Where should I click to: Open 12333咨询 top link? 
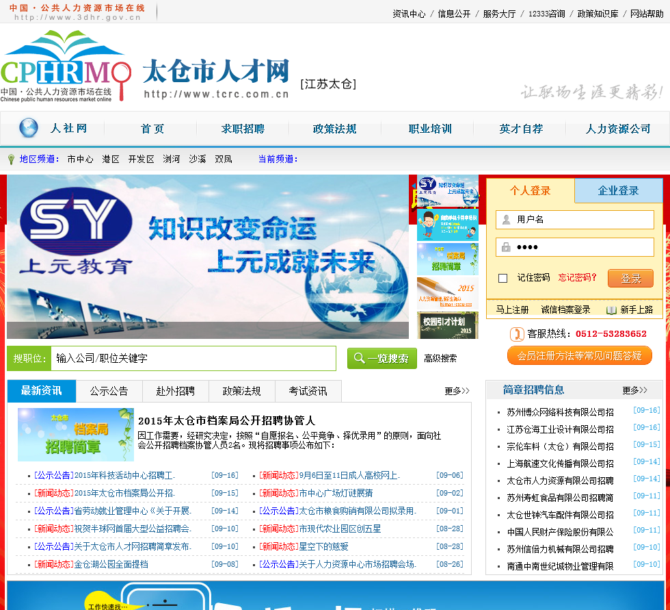tap(546, 14)
